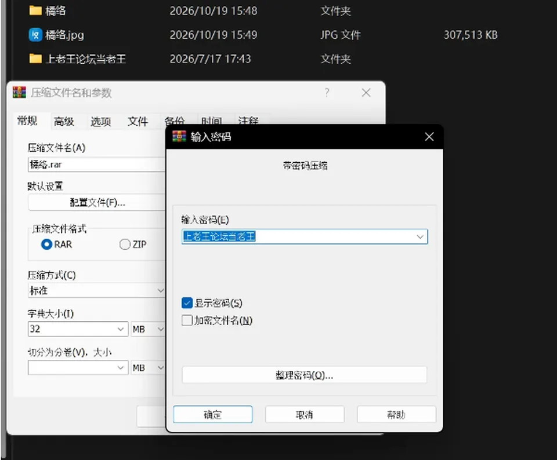Screen dimensions: 557x460
Task: Click the 确定 button in password dialog
Action: tap(213, 414)
